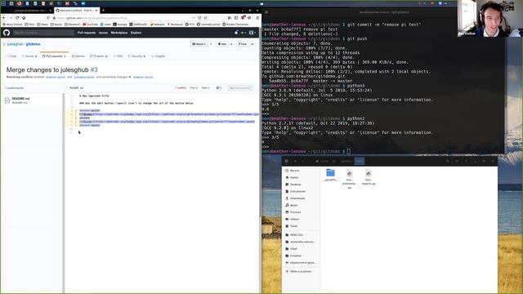Open the system applications menu icon
Image resolution: width=523 pixels, height=294 pixels.
3,3
